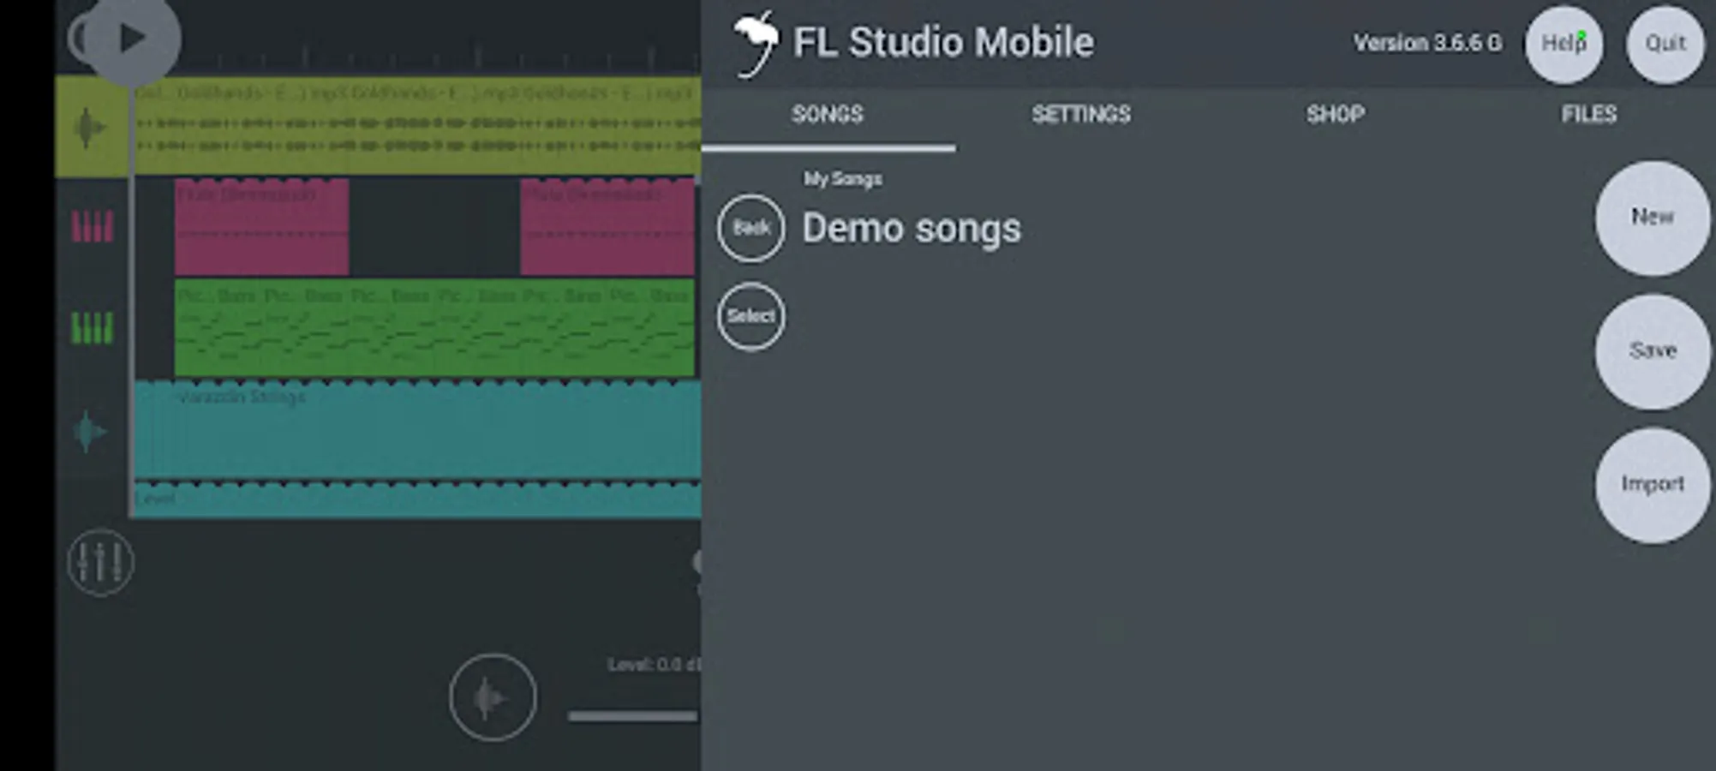Save the current song
Image resolution: width=1716 pixels, height=771 pixels.
click(1653, 351)
